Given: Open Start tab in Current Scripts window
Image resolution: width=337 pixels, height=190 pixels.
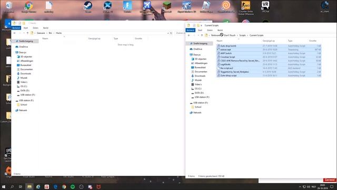Looking at the screenshot, I should click(x=200, y=30).
